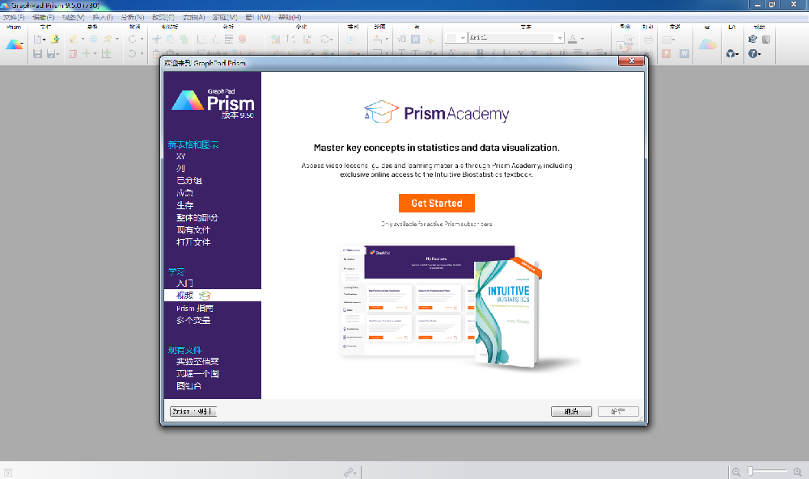Screen dimensions: 809x479
Task: Click the printer icon
Action: (648, 39)
